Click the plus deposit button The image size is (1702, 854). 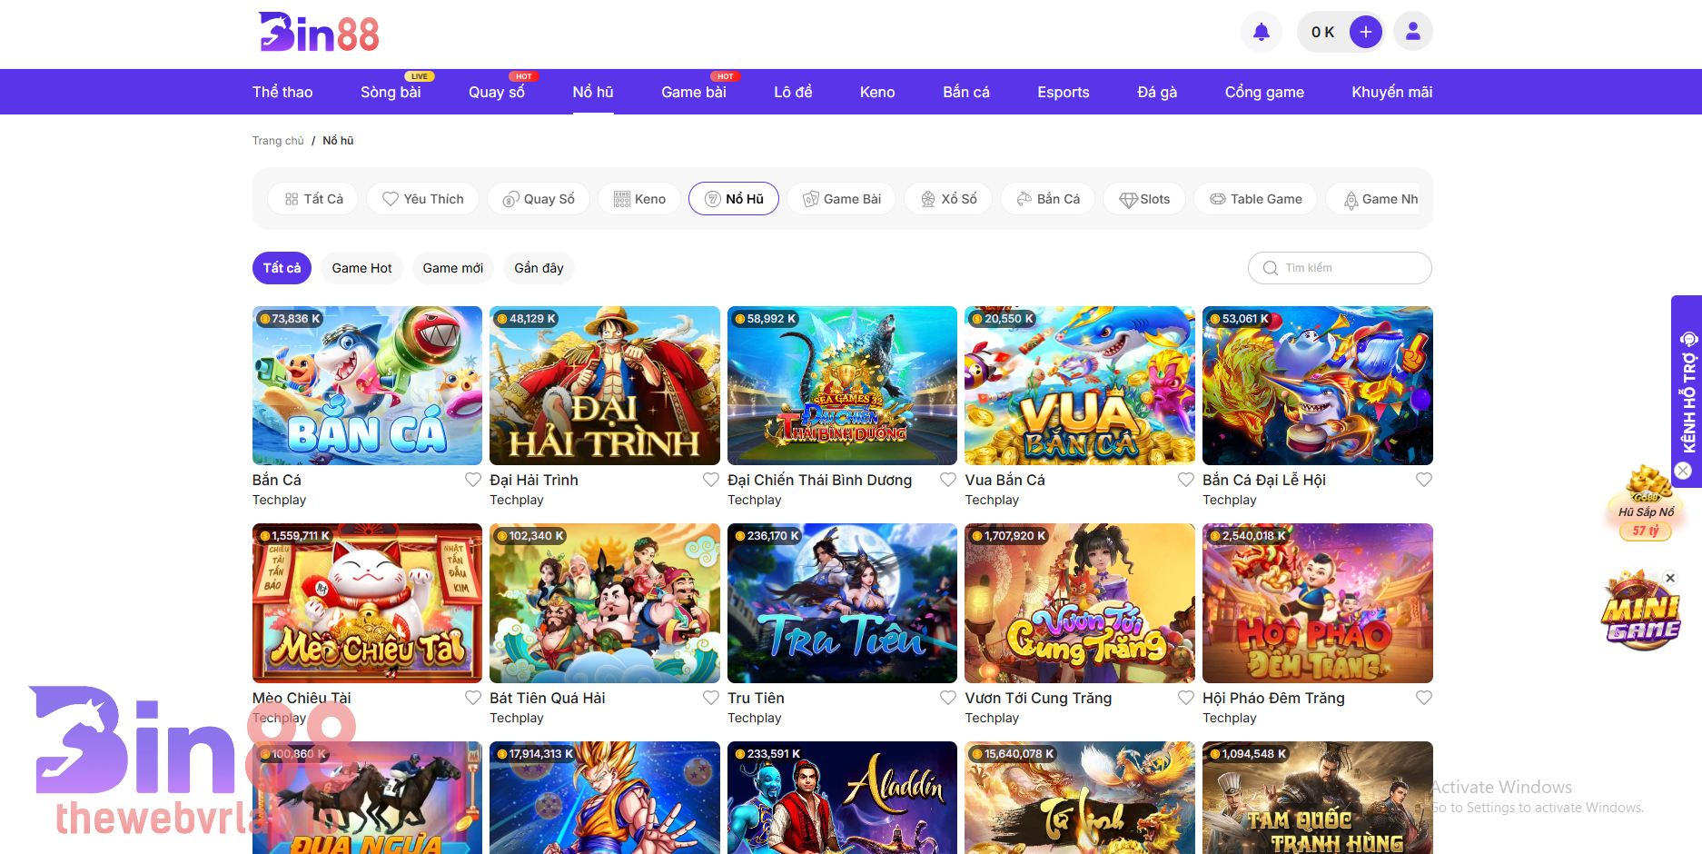tap(1365, 32)
